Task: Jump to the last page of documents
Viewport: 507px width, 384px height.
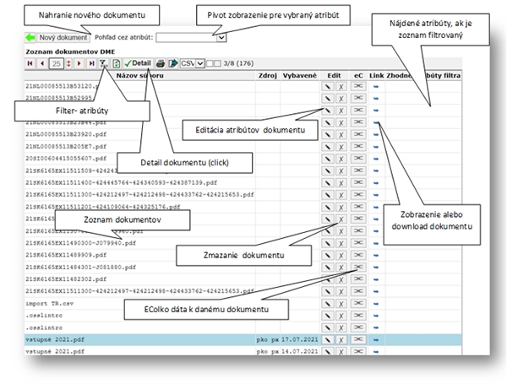Action: point(91,63)
